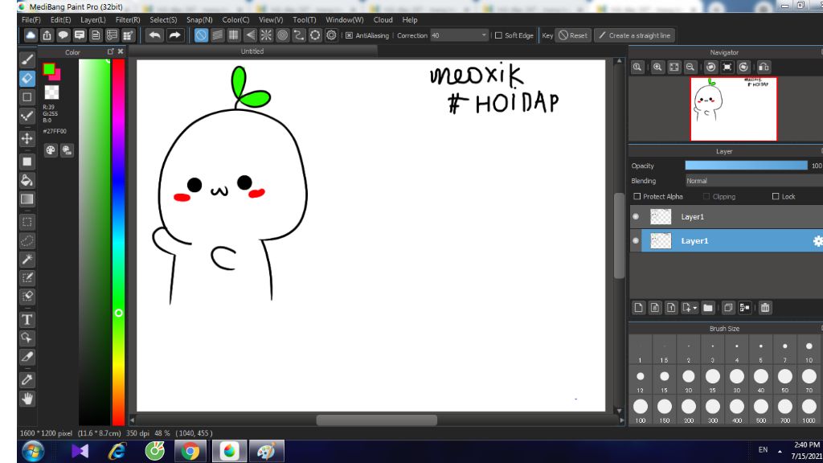Screen dimensions: 823x463
Task: Select the Dot pen tool
Action: point(27,116)
